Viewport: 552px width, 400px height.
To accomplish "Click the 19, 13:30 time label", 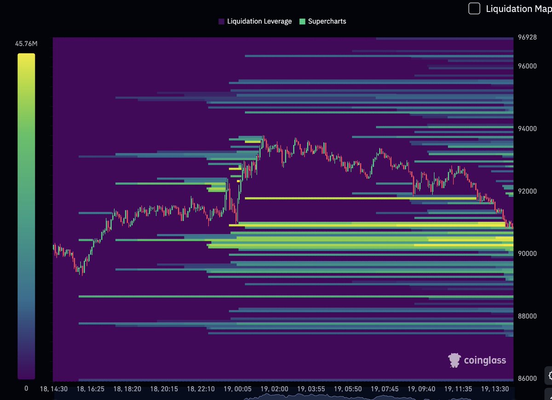I will [495, 389].
